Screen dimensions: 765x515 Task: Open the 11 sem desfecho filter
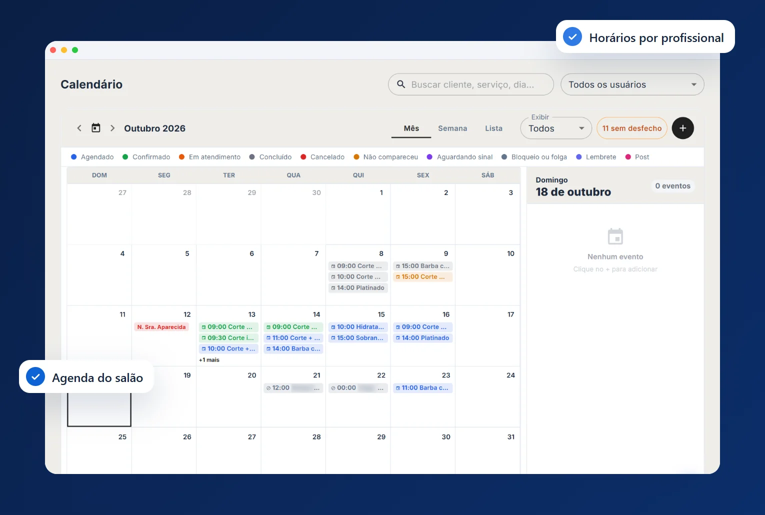[x=632, y=128]
